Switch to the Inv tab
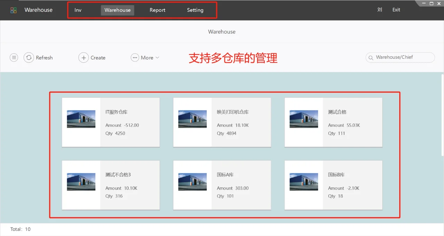 pyautogui.click(x=78, y=10)
